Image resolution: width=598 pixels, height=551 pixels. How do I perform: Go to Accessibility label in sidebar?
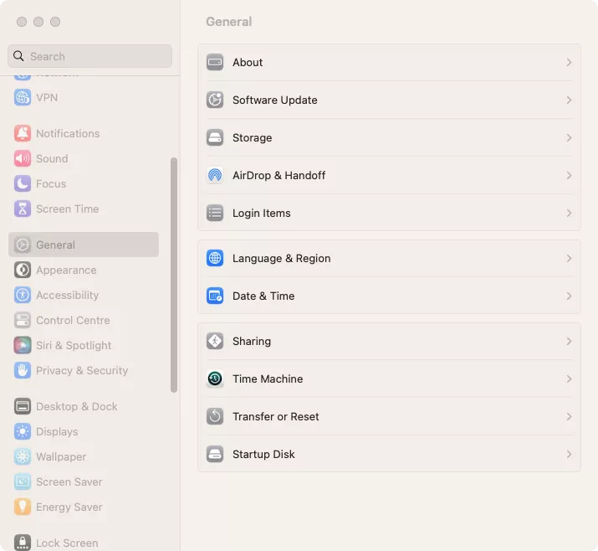(68, 295)
